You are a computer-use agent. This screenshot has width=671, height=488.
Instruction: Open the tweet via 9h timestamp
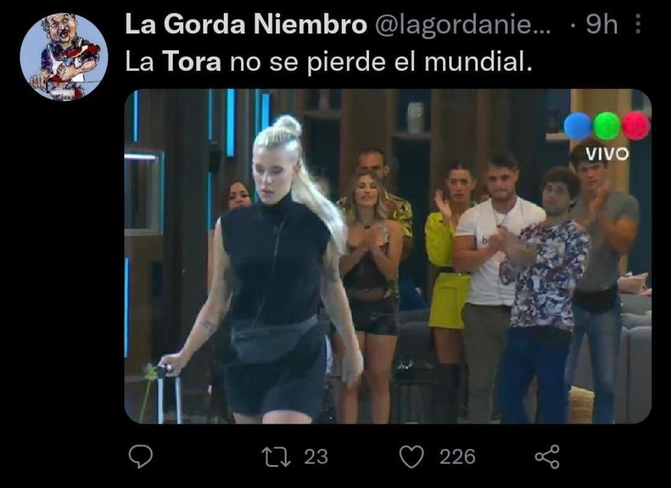coord(601,25)
